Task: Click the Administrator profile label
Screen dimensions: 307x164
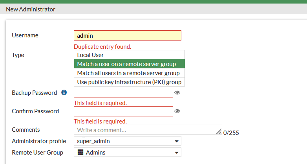Action: [39, 141]
